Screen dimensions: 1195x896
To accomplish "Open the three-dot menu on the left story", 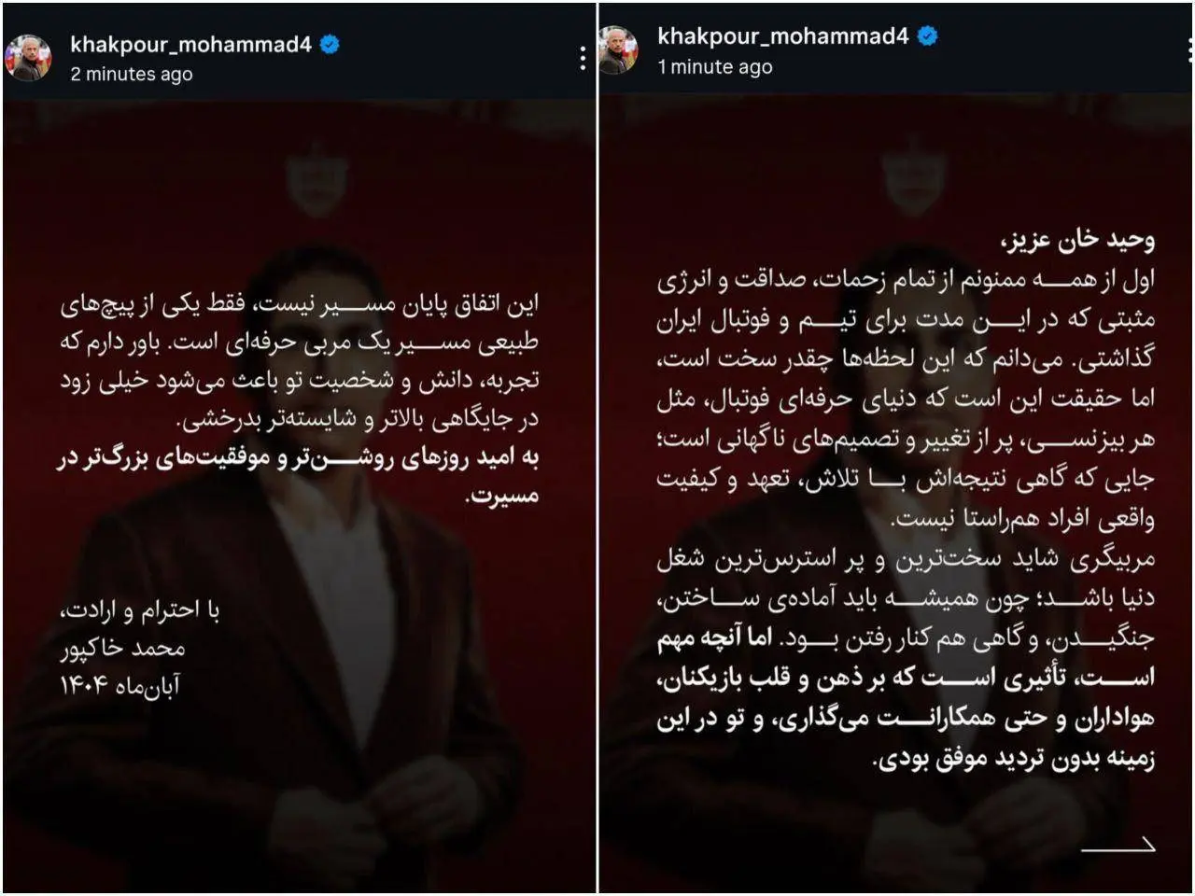I will pos(582,59).
